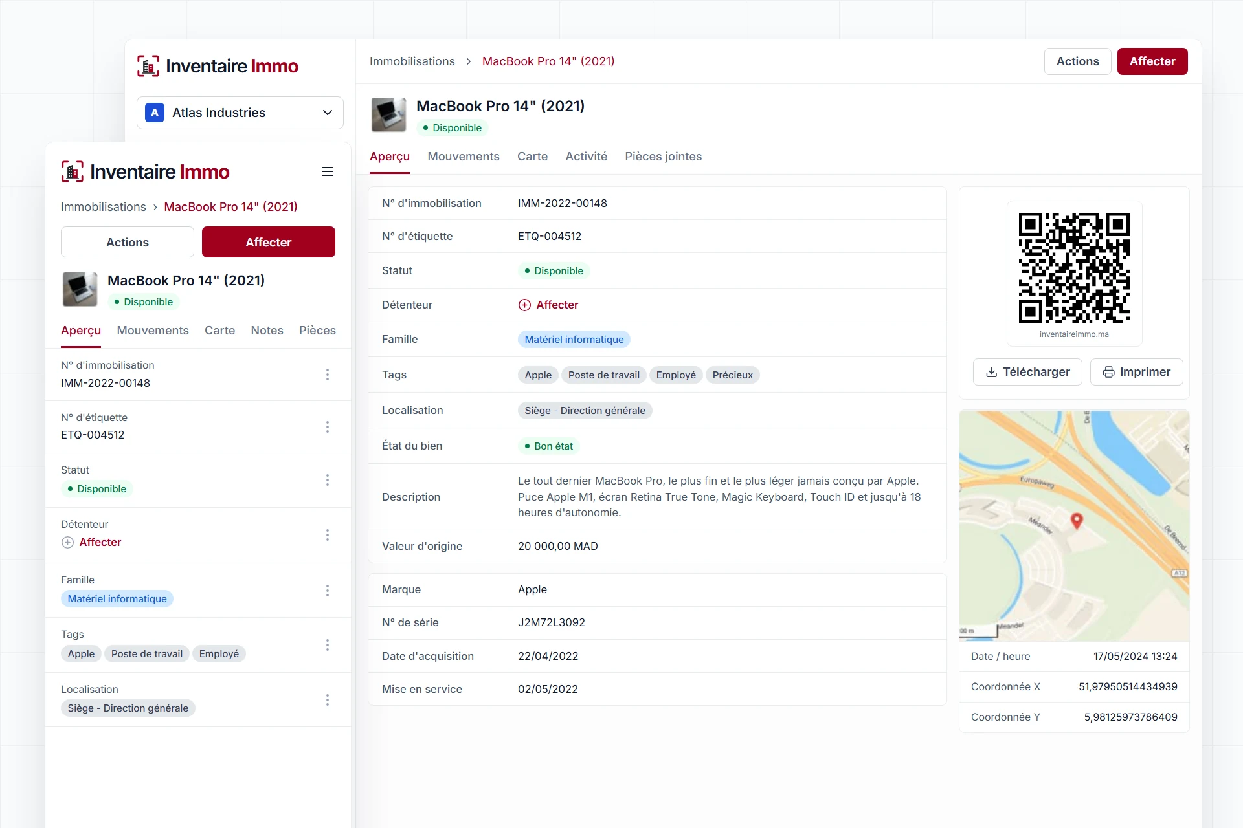Switch to Notes tab in mobile panel
Viewport: 1243px width, 828px height.
coord(267,331)
